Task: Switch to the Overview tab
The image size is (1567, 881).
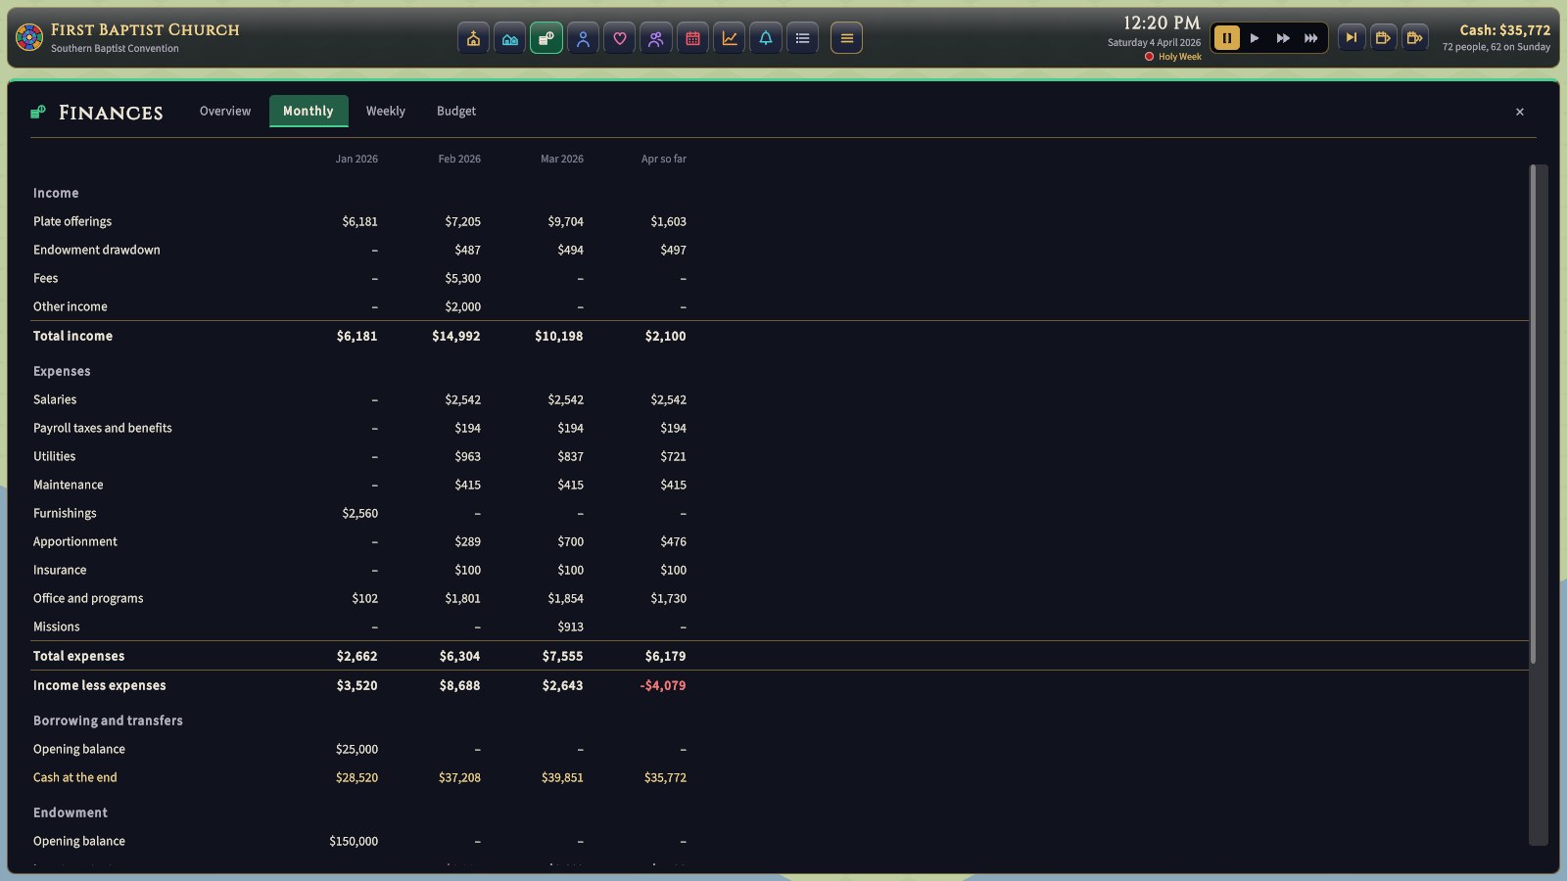Action: (225, 111)
